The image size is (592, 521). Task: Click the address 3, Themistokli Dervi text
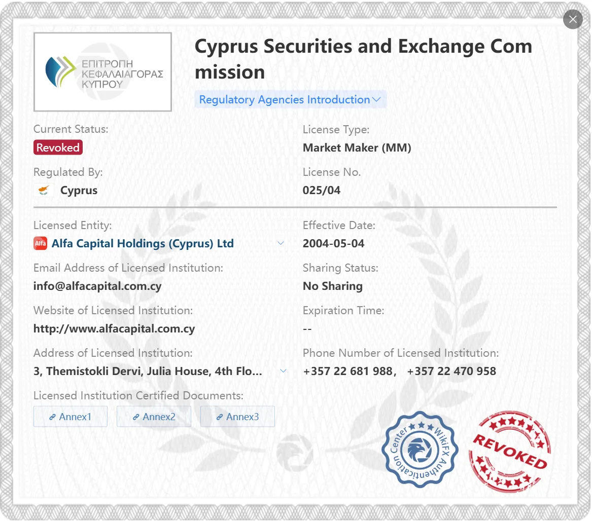coord(148,371)
